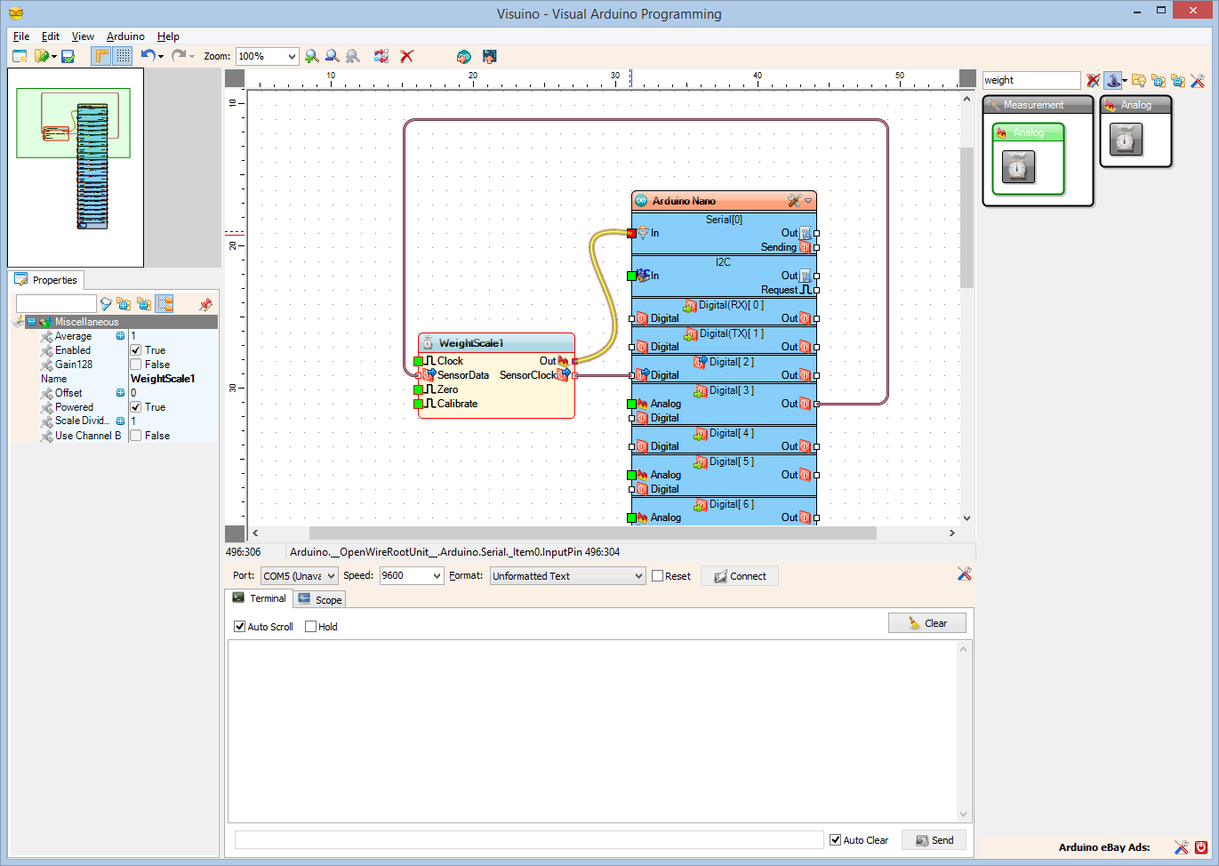Expand the Scale Divider property

[x=120, y=421]
